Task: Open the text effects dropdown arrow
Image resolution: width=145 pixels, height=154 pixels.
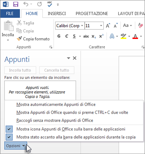Action: 117,36
